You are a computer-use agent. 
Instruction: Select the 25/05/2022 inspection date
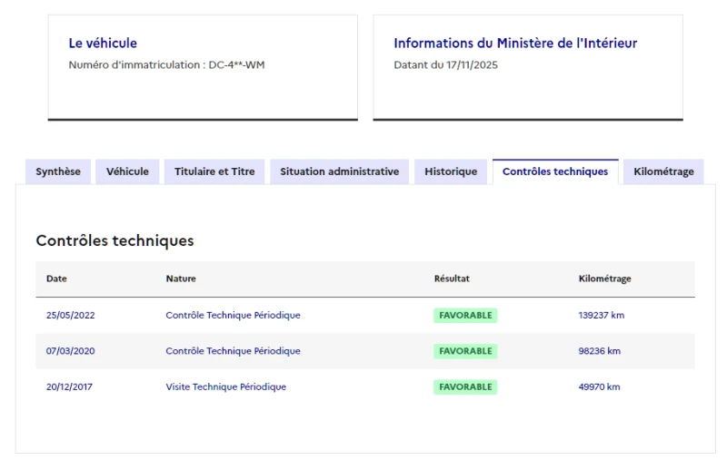click(x=70, y=316)
